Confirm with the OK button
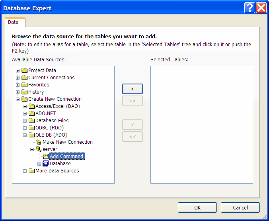Image resolution: width=269 pixels, height=221 pixels. tap(197, 207)
